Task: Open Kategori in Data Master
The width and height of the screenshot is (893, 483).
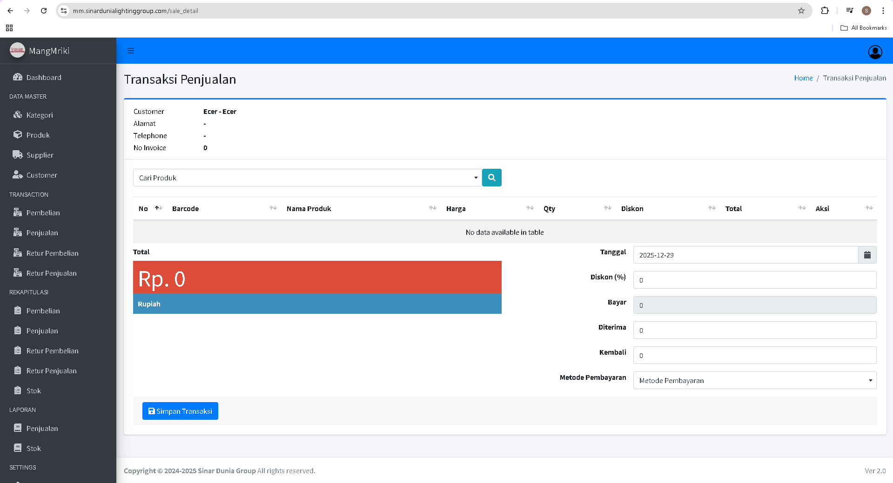Action: [58, 115]
